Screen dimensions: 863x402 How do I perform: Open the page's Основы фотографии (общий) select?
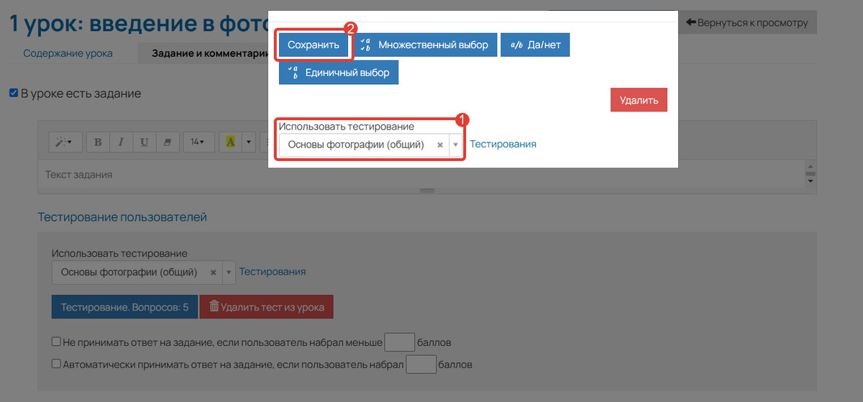pyautogui.click(x=143, y=272)
